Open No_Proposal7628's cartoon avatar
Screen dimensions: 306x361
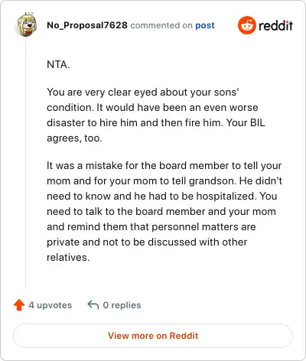tap(27, 24)
